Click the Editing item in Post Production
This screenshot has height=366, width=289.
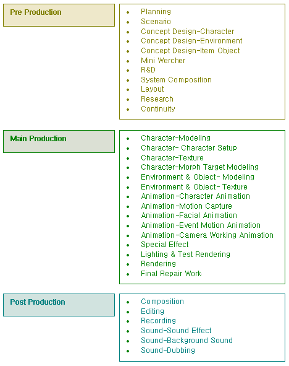pos(153,312)
